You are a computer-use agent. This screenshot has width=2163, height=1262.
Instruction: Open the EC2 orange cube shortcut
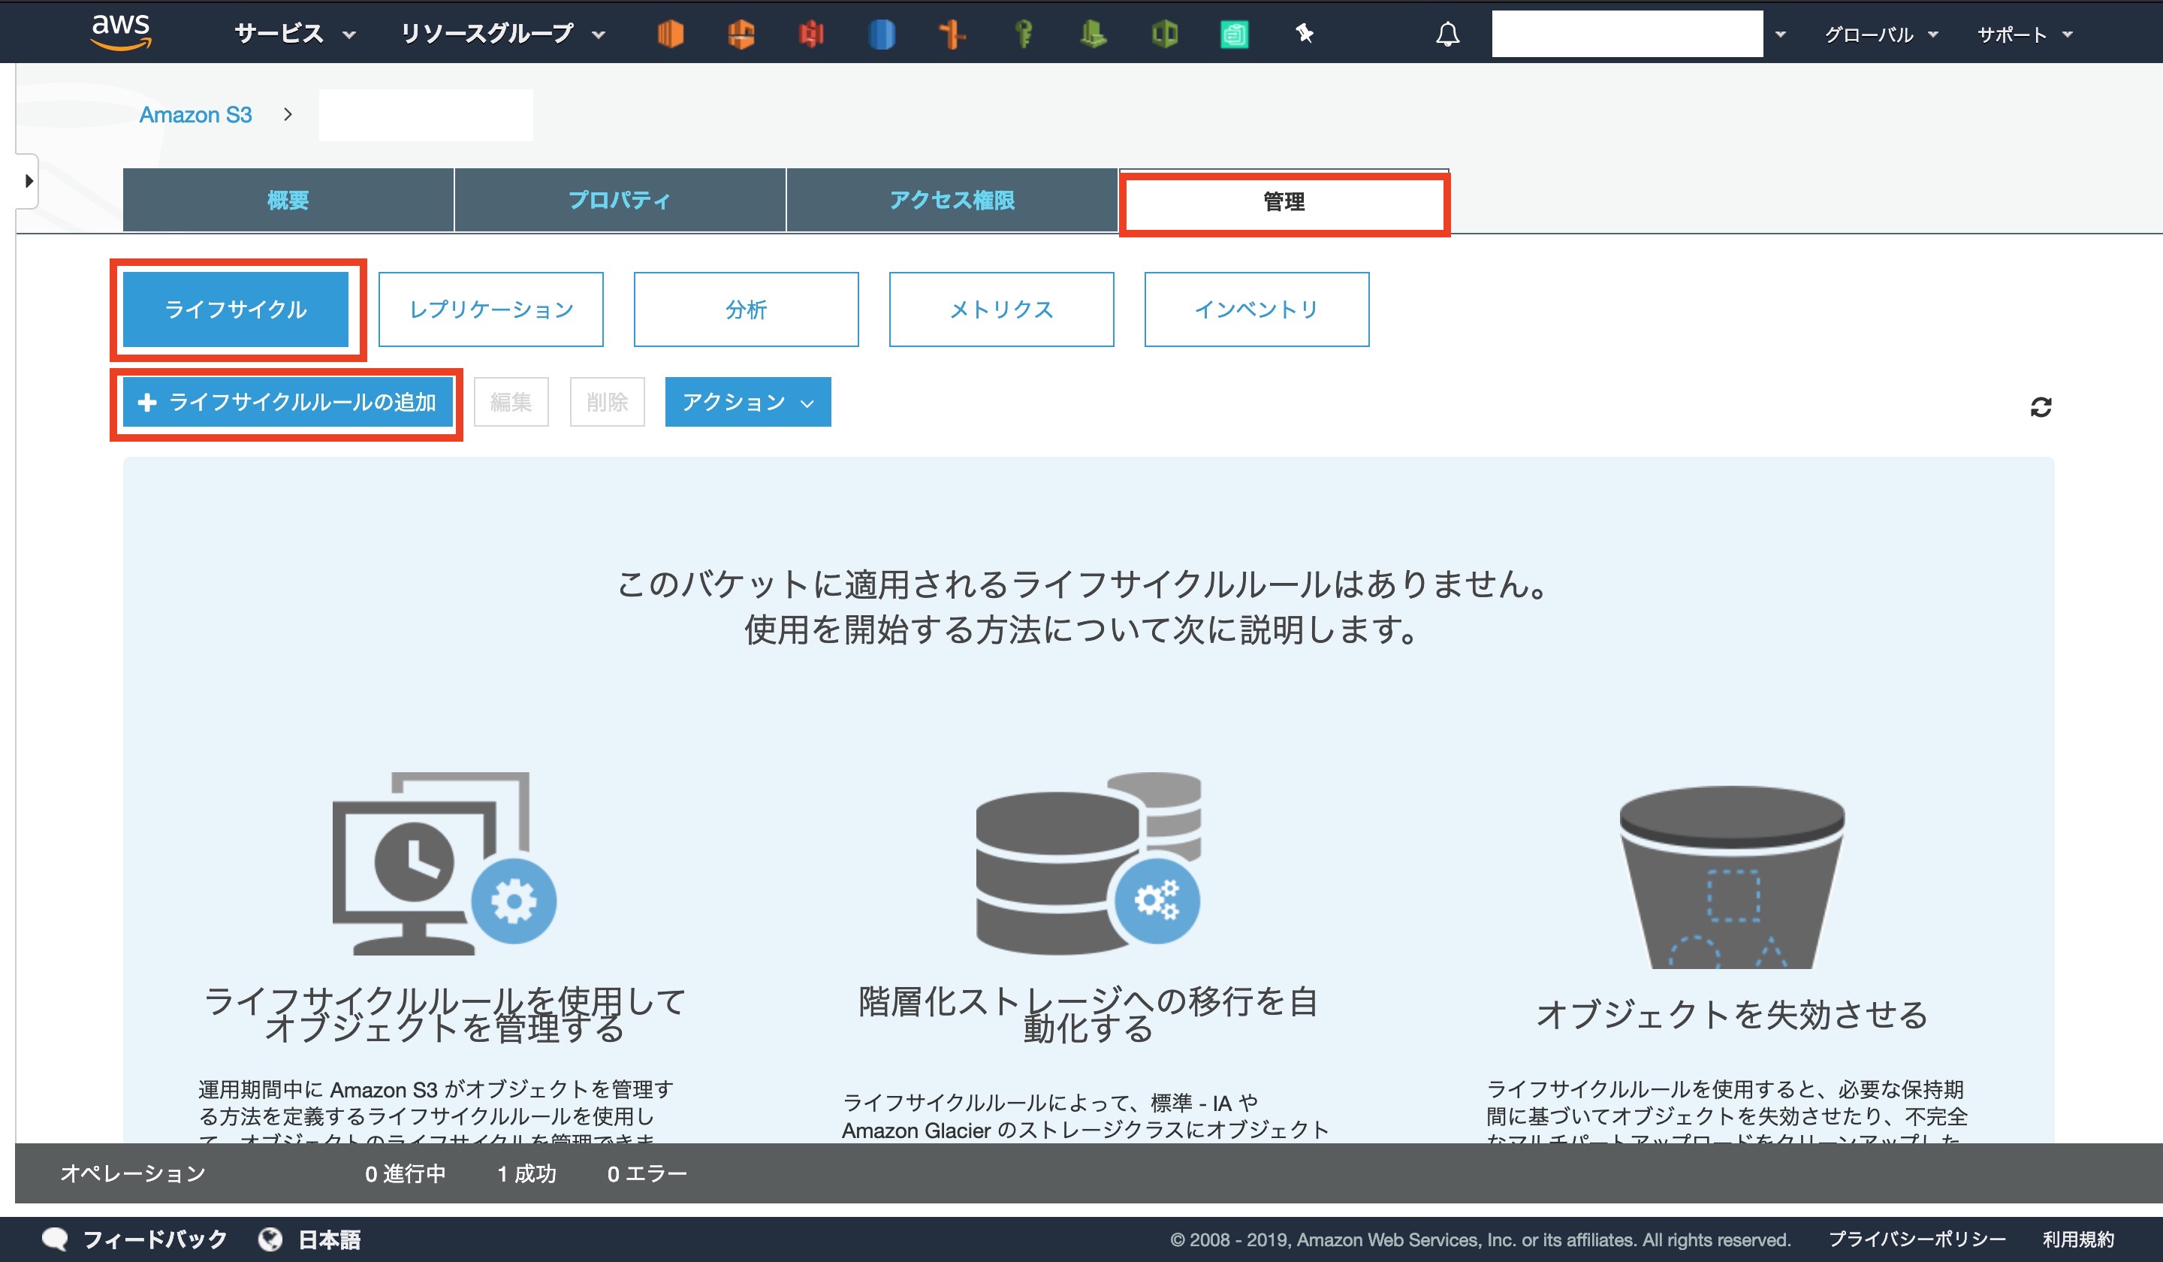(x=671, y=35)
